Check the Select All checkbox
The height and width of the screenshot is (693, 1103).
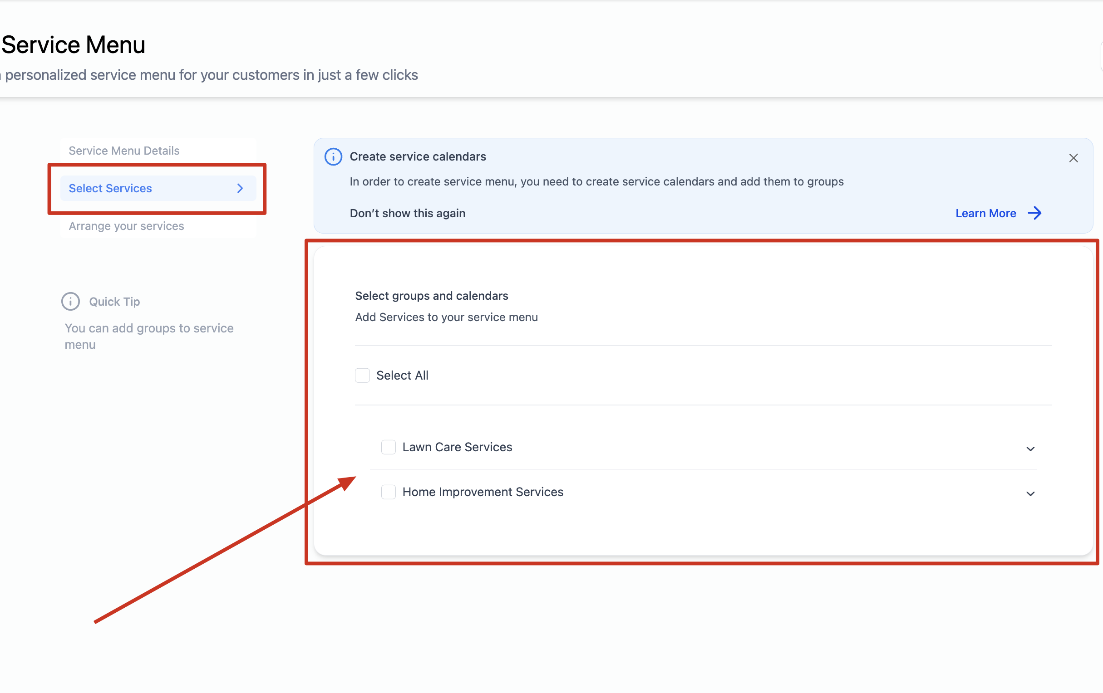tap(362, 376)
